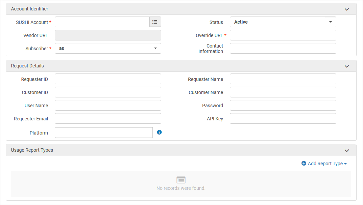
Task: Focus the Contact Information field
Action: [283, 48]
